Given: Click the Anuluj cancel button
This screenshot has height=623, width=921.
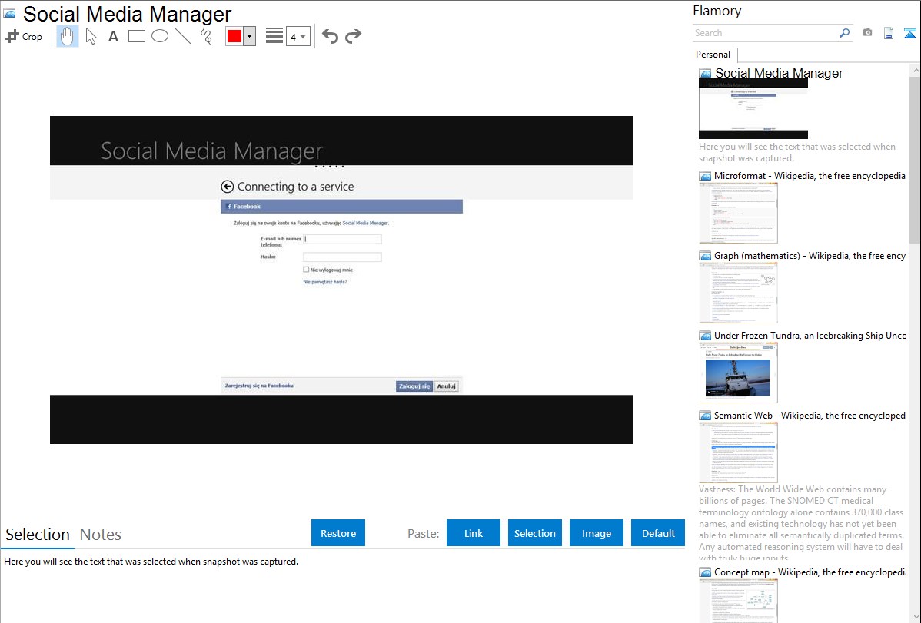Looking at the screenshot, I should click(447, 386).
